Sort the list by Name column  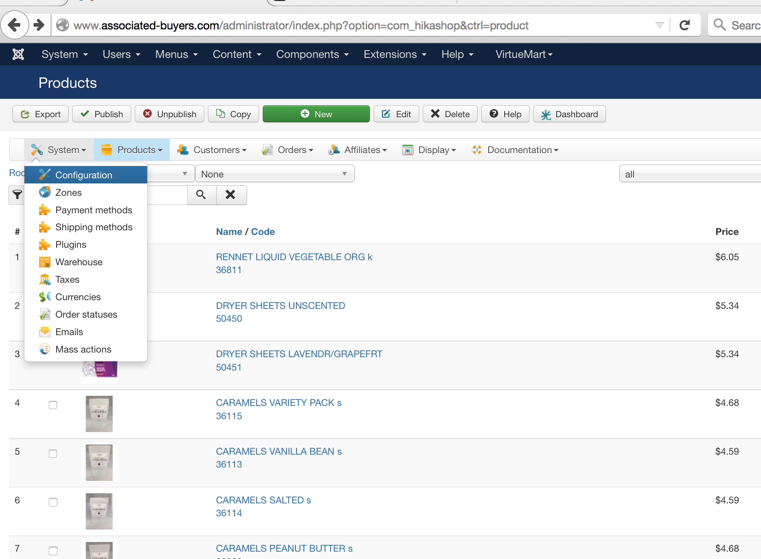click(x=229, y=232)
